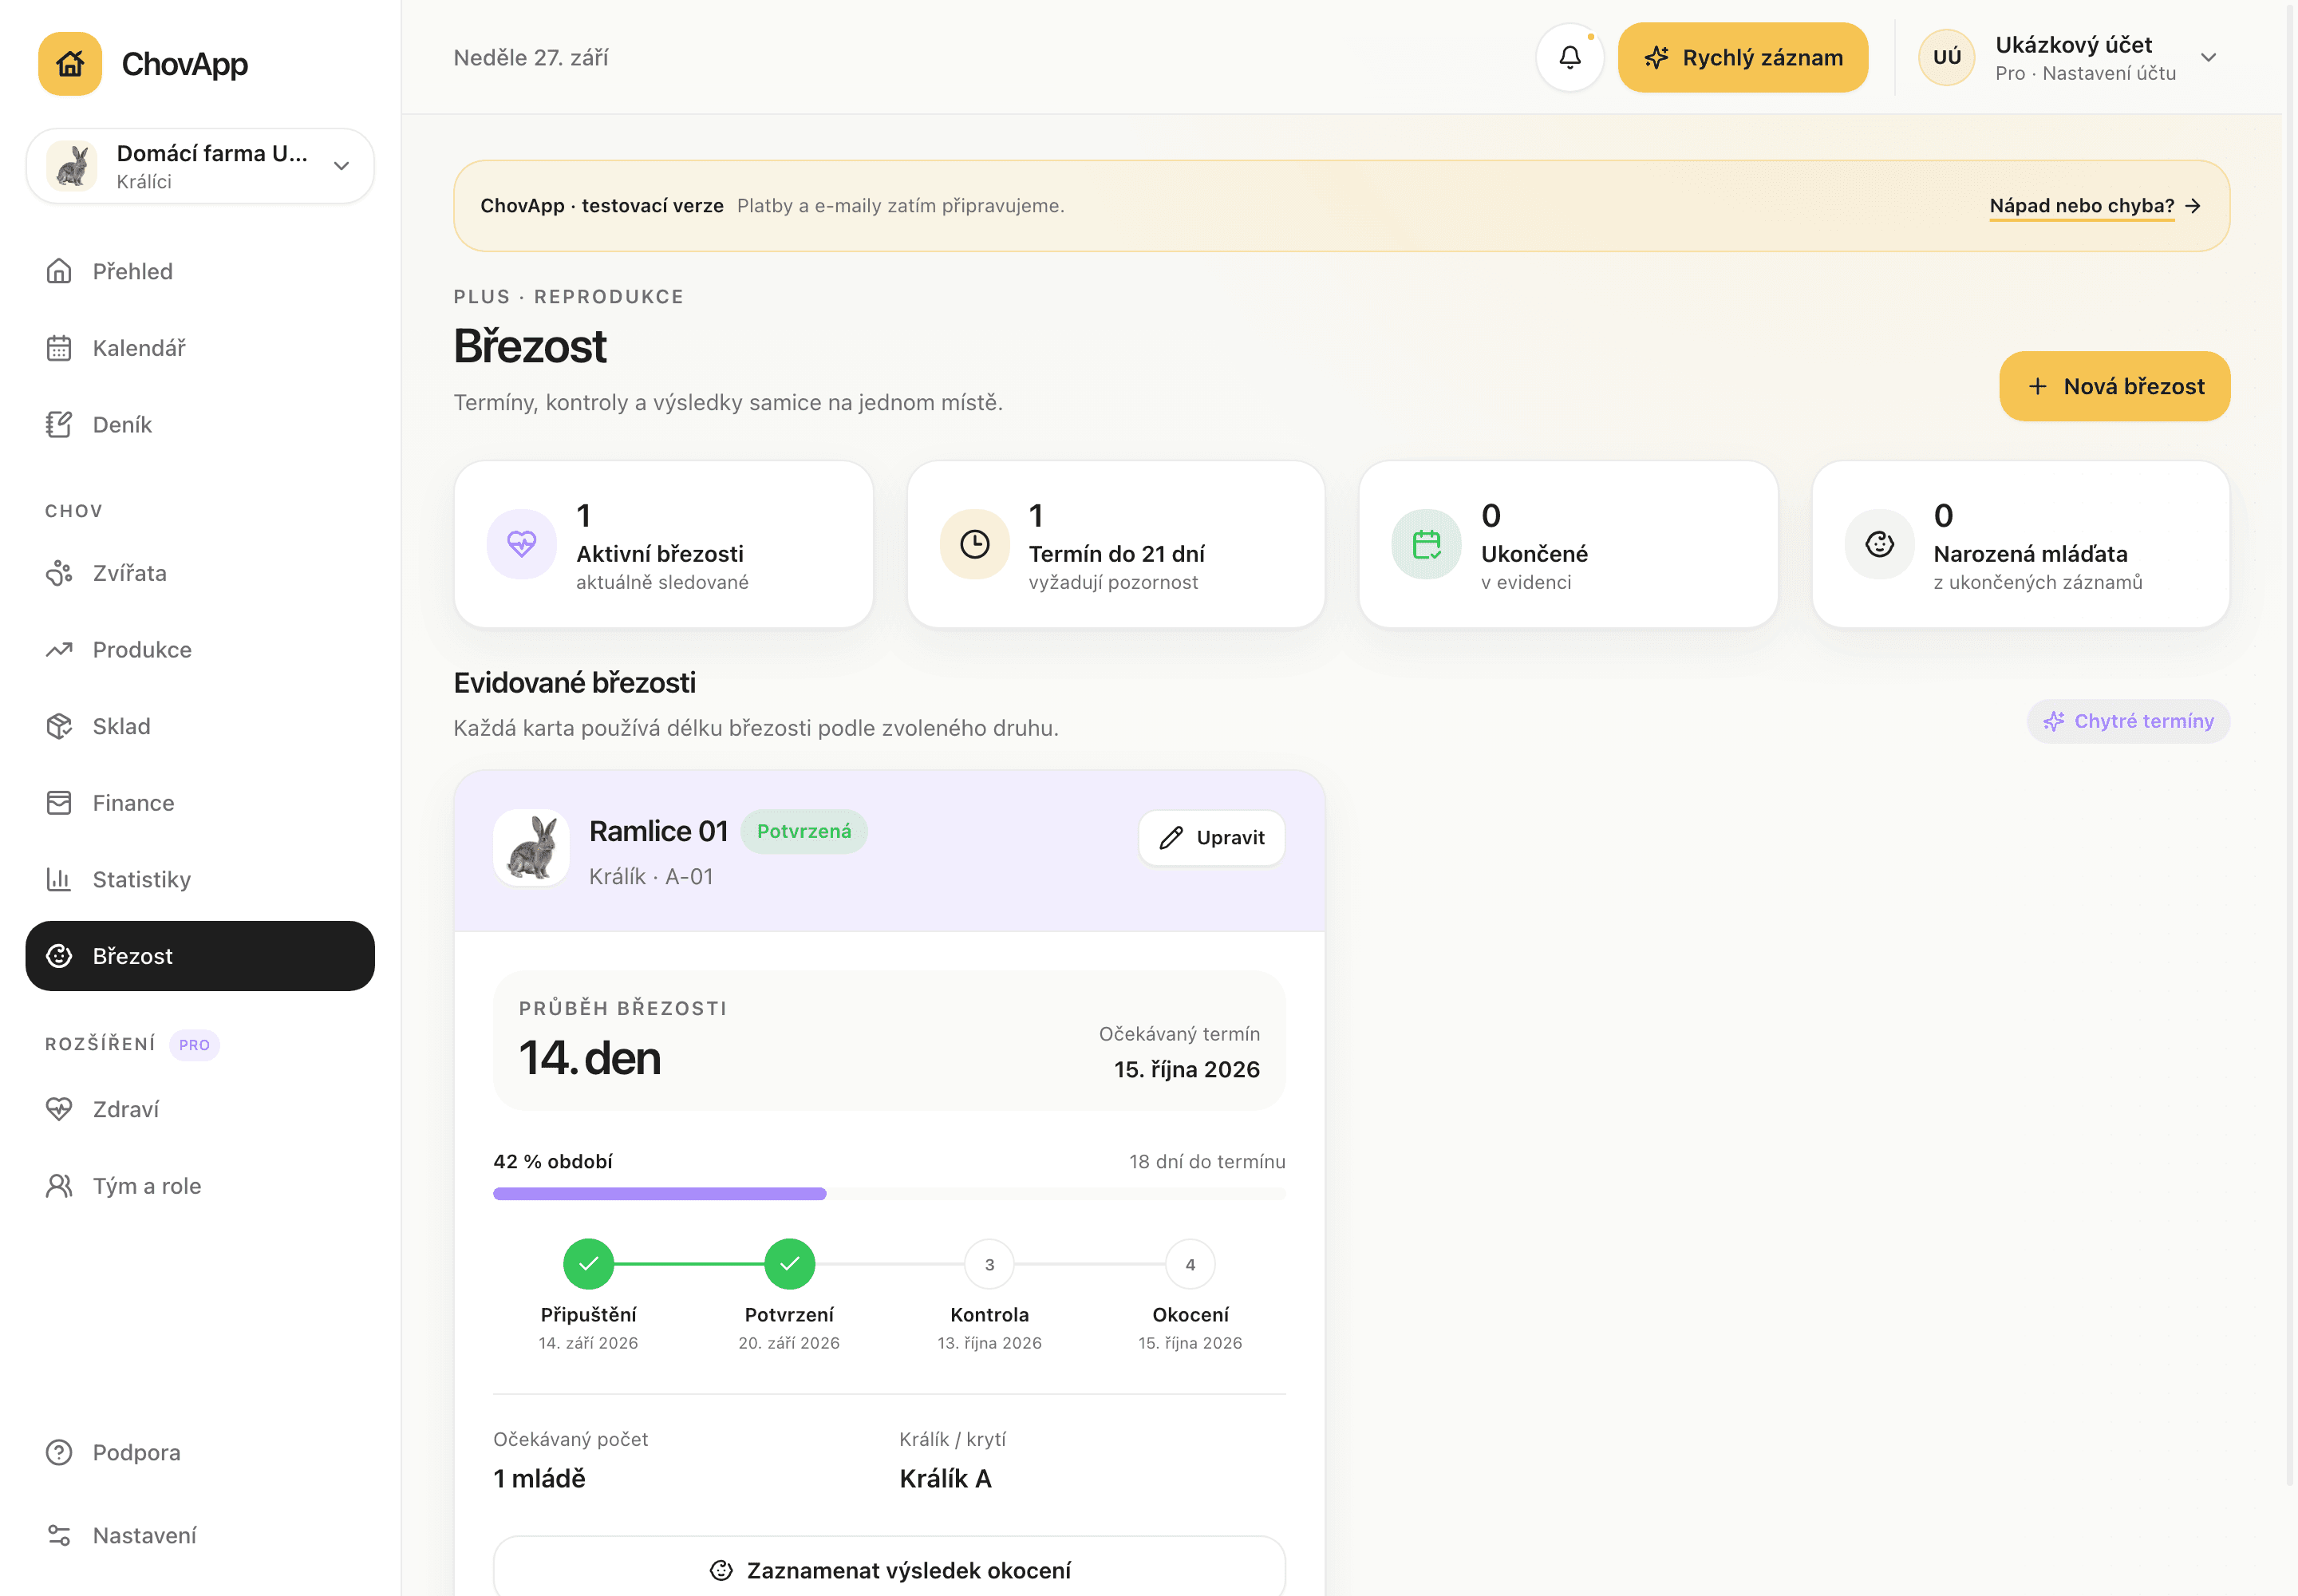The width and height of the screenshot is (2298, 1596).
Task: Click the Připuštění completed step marker
Action: tap(588, 1264)
